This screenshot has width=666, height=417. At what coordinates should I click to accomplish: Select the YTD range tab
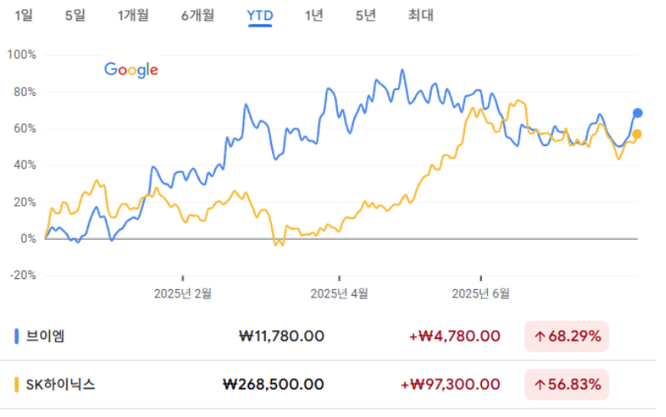260,15
